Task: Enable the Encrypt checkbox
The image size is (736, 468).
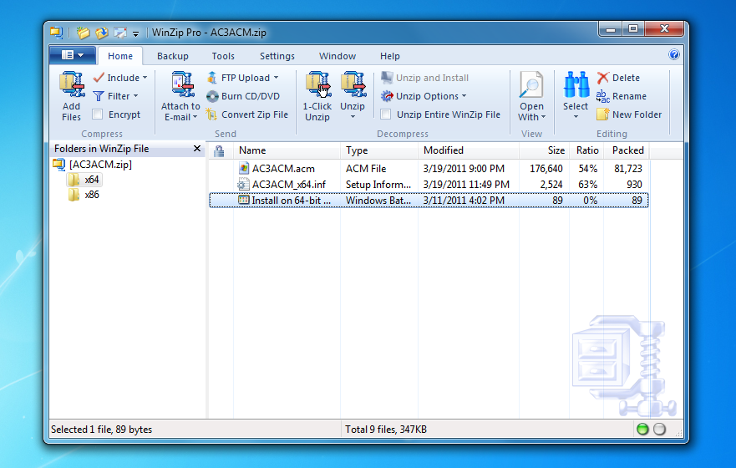Action: (x=98, y=114)
